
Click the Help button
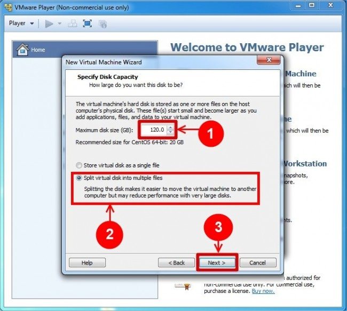point(87,262)
